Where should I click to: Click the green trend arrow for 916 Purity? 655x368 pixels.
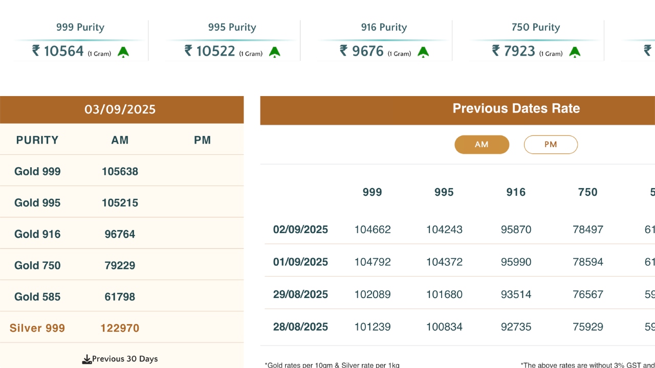pyautogui.click(x=423, y=52)
